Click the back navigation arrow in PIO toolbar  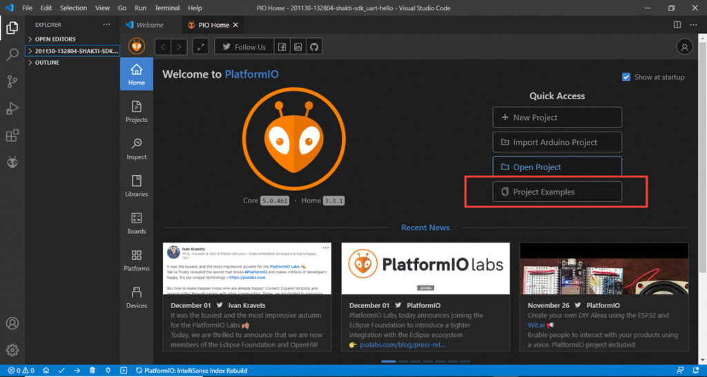[x=163, y=47]
